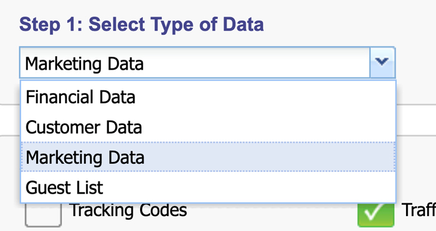Uncheck the green checked Traffic checkbox
Viewport: 436px width, 231px height.
(376, 214)
